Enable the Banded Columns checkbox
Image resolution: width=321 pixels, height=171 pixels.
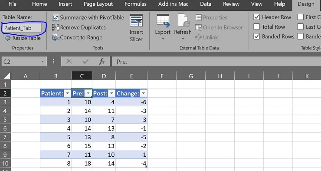click(x=300, y=36)
